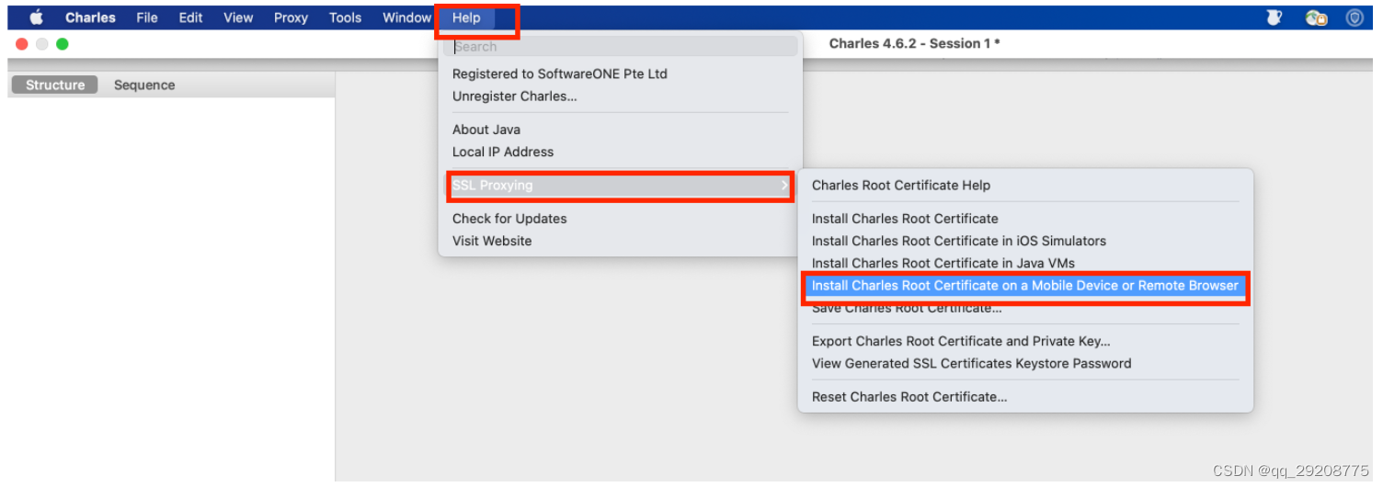Click the Help menu search field
The image size is (1383, 487).
(621, 47)
